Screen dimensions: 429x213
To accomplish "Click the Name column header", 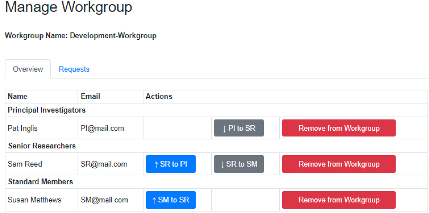I will 17,96.
